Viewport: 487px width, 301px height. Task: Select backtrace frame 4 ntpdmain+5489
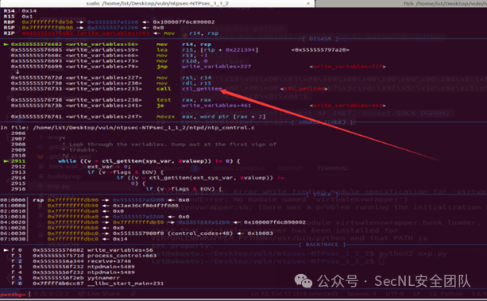[73, 272]
